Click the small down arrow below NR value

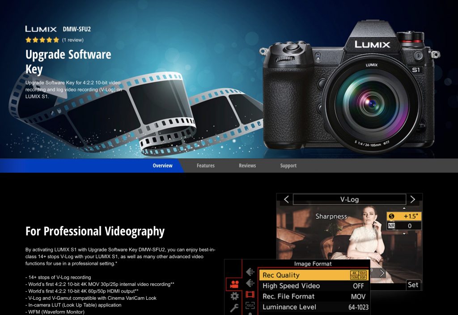coord(404,234)
